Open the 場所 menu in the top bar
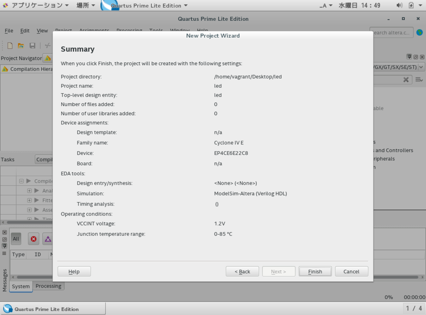The image size is (426, 315). [x=85, y=5]
